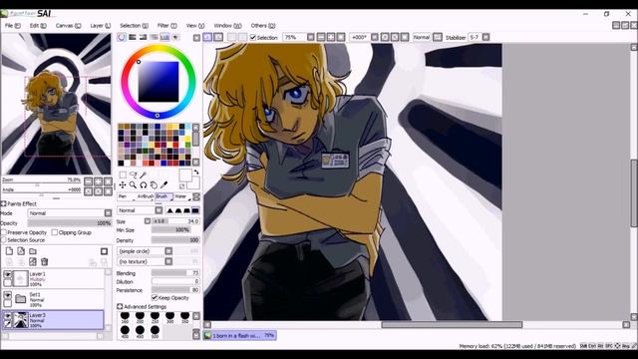Open the rotation angle +000° dropdown
The width and height of the screenshot is (638, 359).
point(375,37)
